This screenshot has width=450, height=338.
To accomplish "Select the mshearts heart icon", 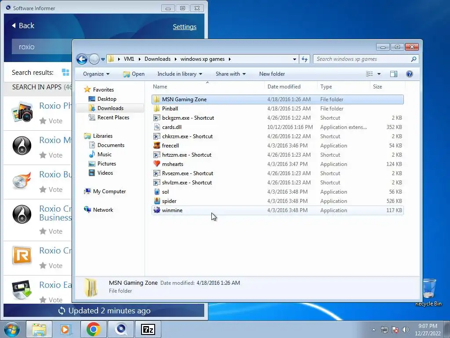I will (x=156, y=164).
